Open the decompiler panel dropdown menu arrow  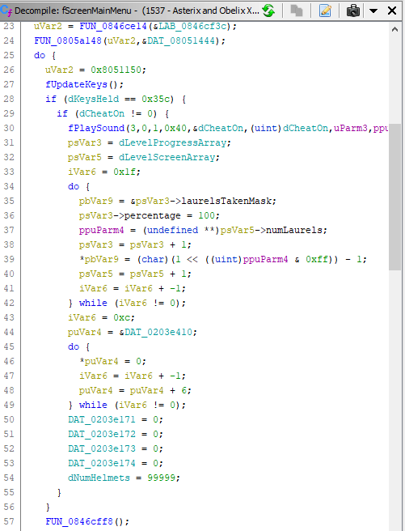[x=373, y=11]
